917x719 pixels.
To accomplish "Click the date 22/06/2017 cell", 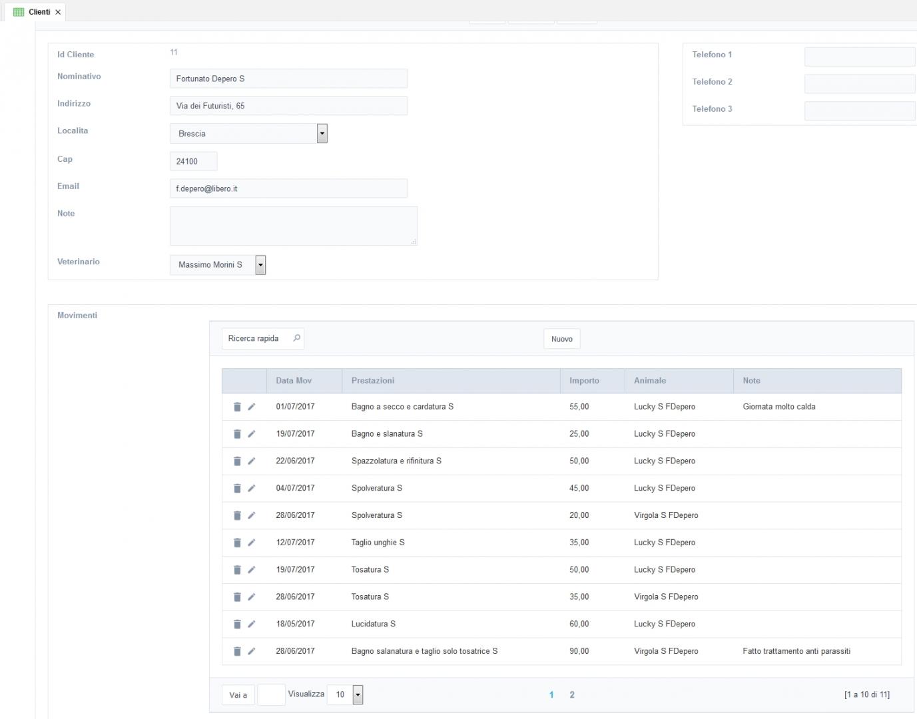I will pyautogui.click(x=295, y=461).
